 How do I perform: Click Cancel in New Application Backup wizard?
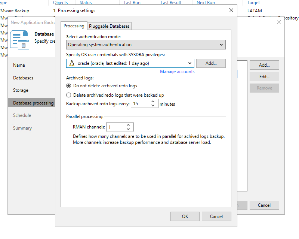[x=264, y=205]
